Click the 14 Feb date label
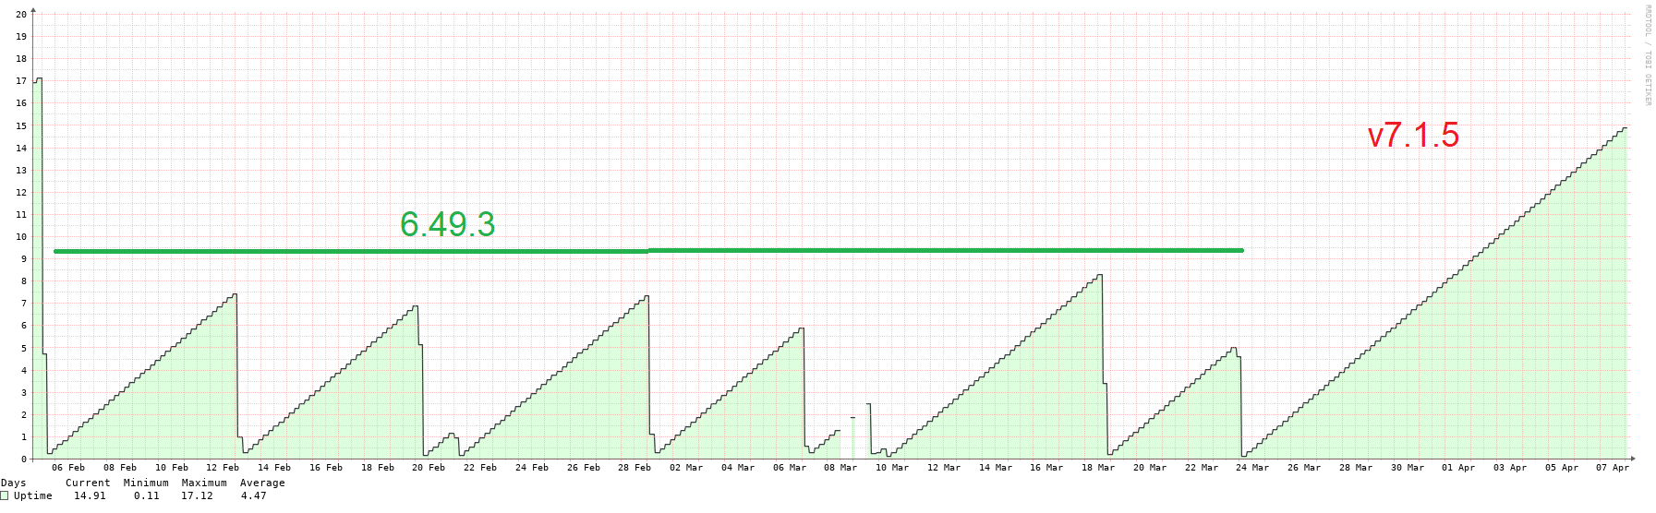The height and width of the screenshot is (513, 1656). (x=274, y=468)
